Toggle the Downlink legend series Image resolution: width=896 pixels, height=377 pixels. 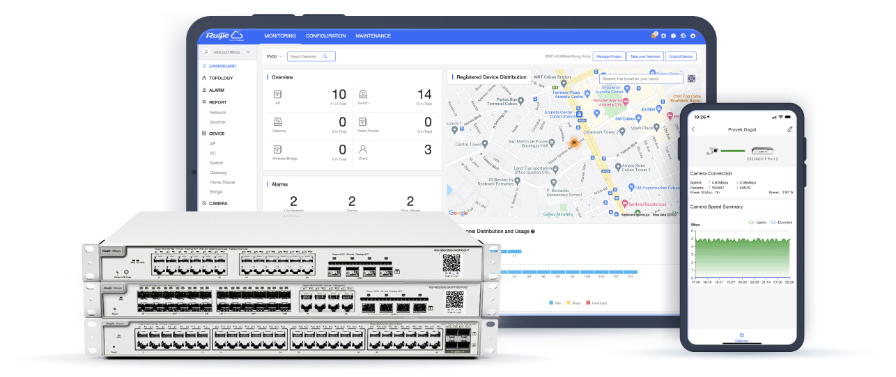tap(780, 222)
